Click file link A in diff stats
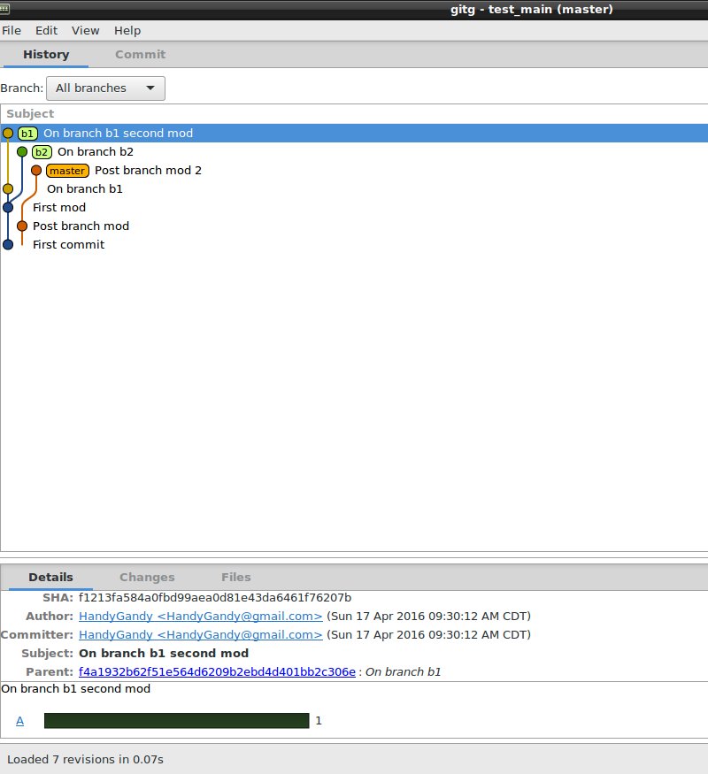Screen dimensions: 708x774 (x=19, y=721)
